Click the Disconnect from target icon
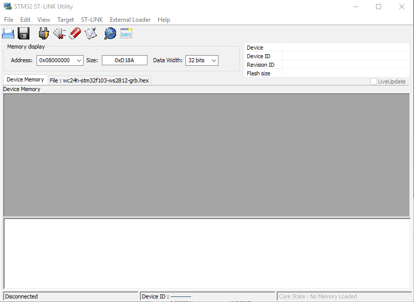This screenshot has width=414, height=302. point(59,34)
